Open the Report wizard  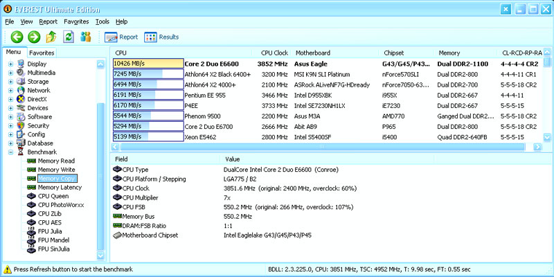click(121, 37)
